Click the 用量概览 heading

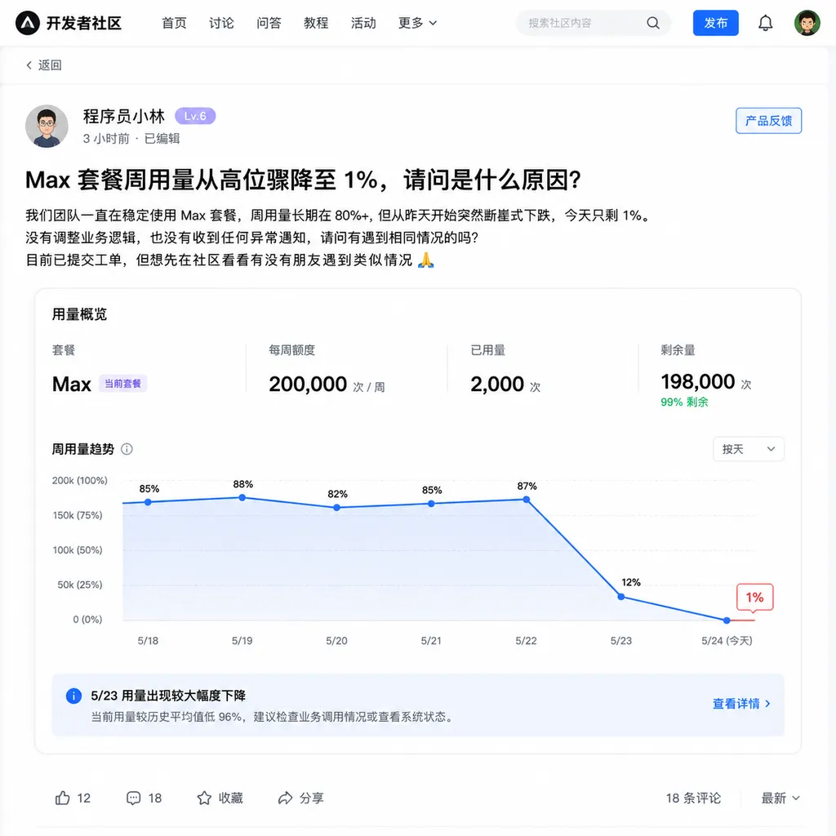[79, 314]
